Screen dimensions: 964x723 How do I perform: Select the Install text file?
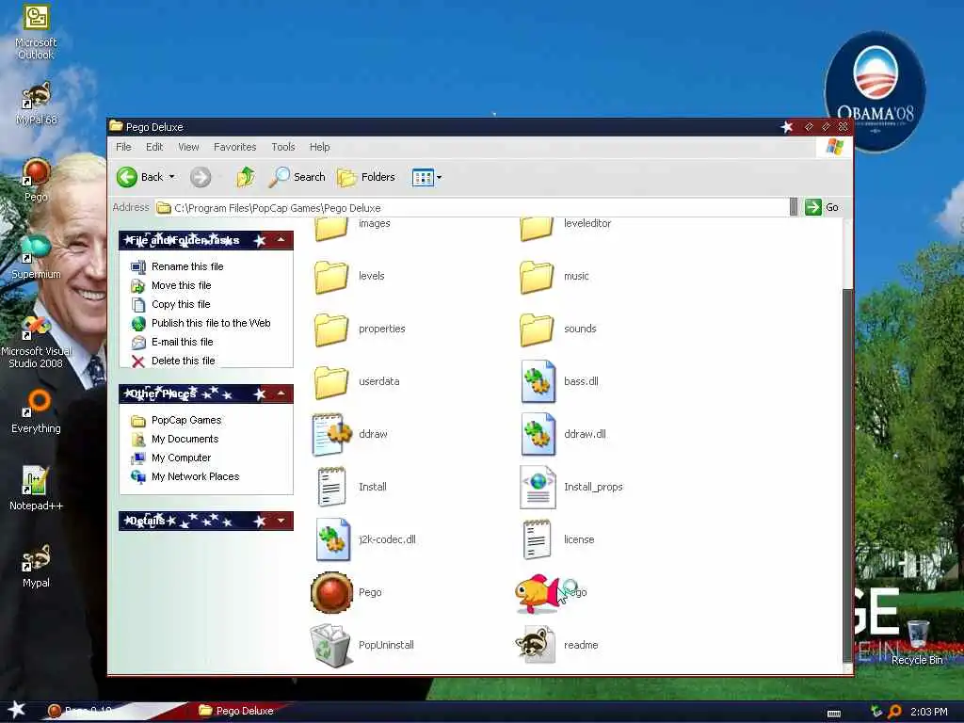pyautogui.click(x=350, y=488)
